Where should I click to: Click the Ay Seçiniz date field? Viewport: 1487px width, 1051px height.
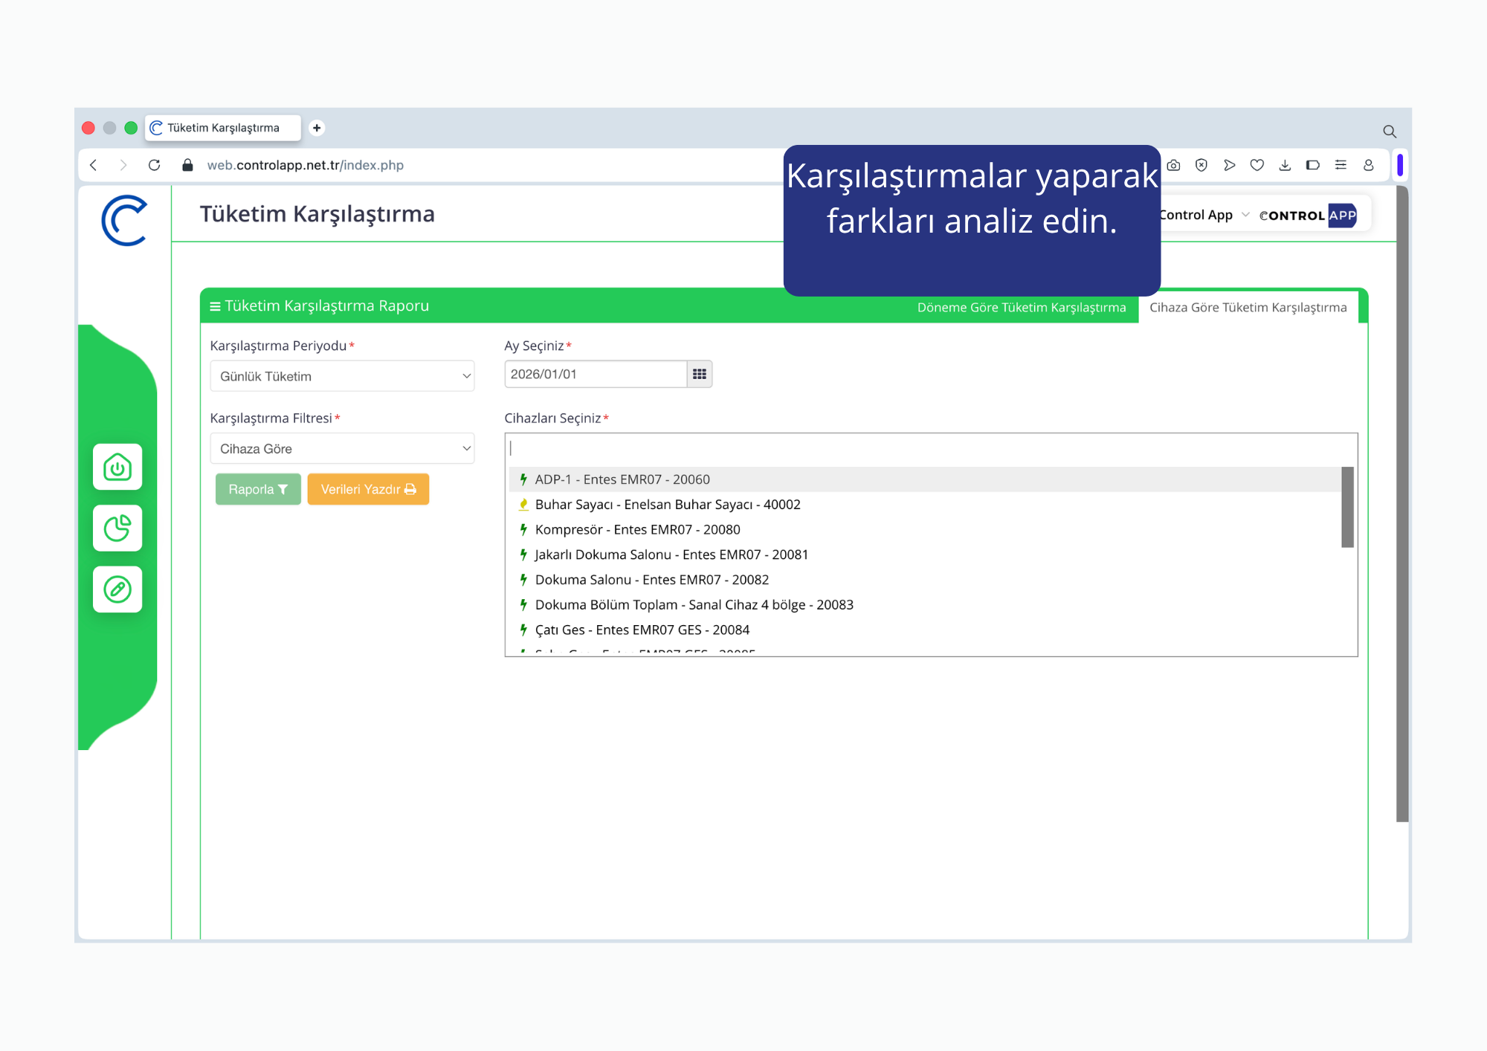coord(596,374)
